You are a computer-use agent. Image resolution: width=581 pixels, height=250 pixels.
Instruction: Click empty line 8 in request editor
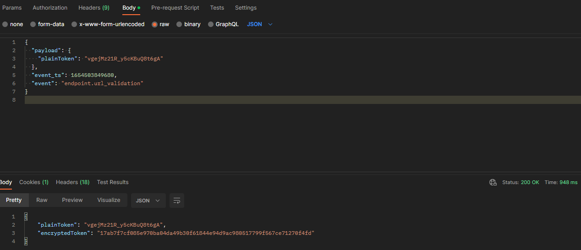(x=302, y=100)
